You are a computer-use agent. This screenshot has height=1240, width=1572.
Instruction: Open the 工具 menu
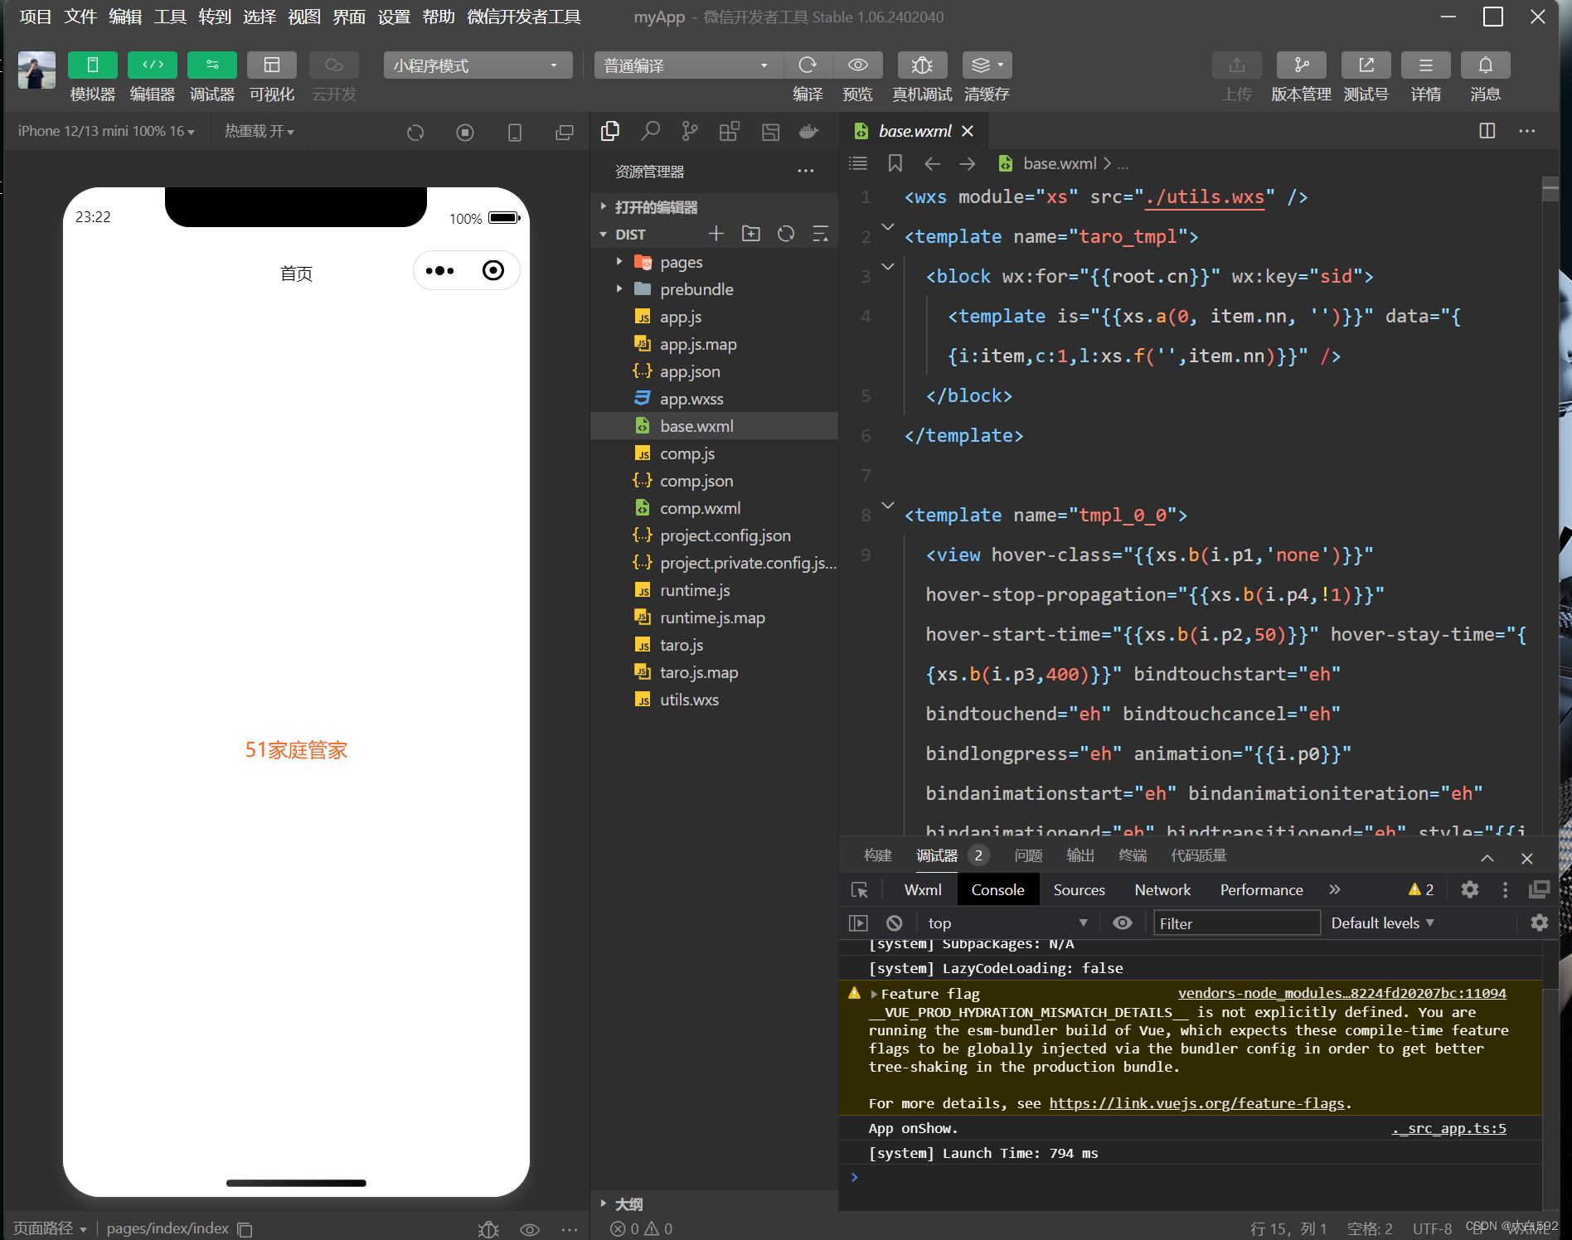pyautogui.click(x=170, y=17)
